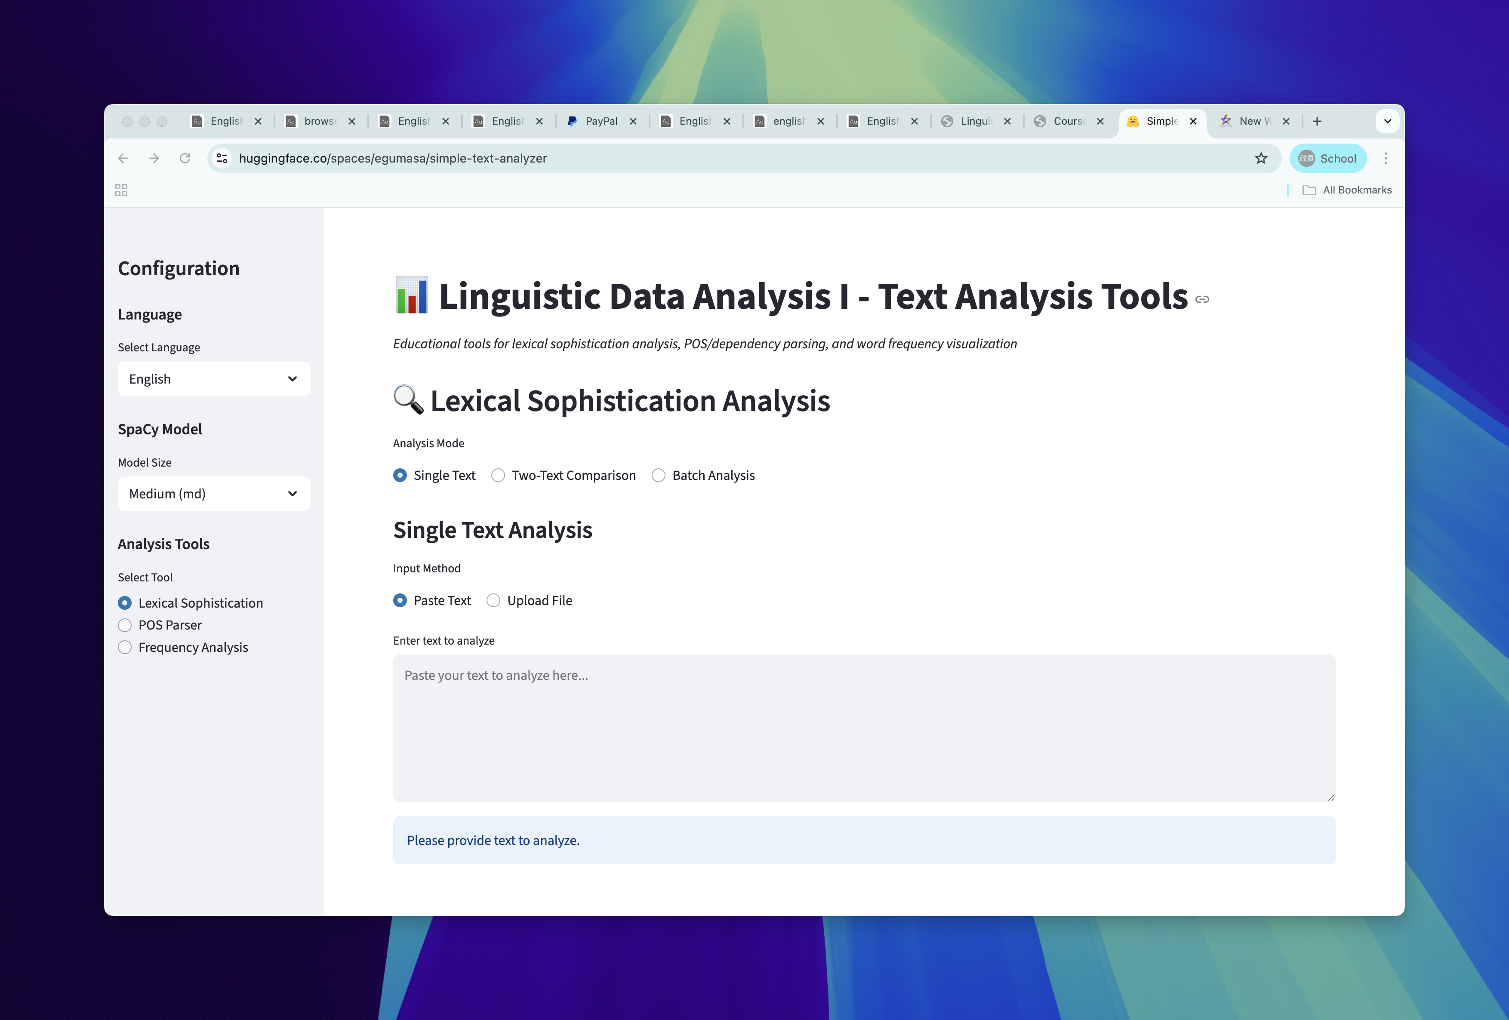1509x1020 pixels.
Task: Open the Model Size dropdown
Action: tap(214, 493)
